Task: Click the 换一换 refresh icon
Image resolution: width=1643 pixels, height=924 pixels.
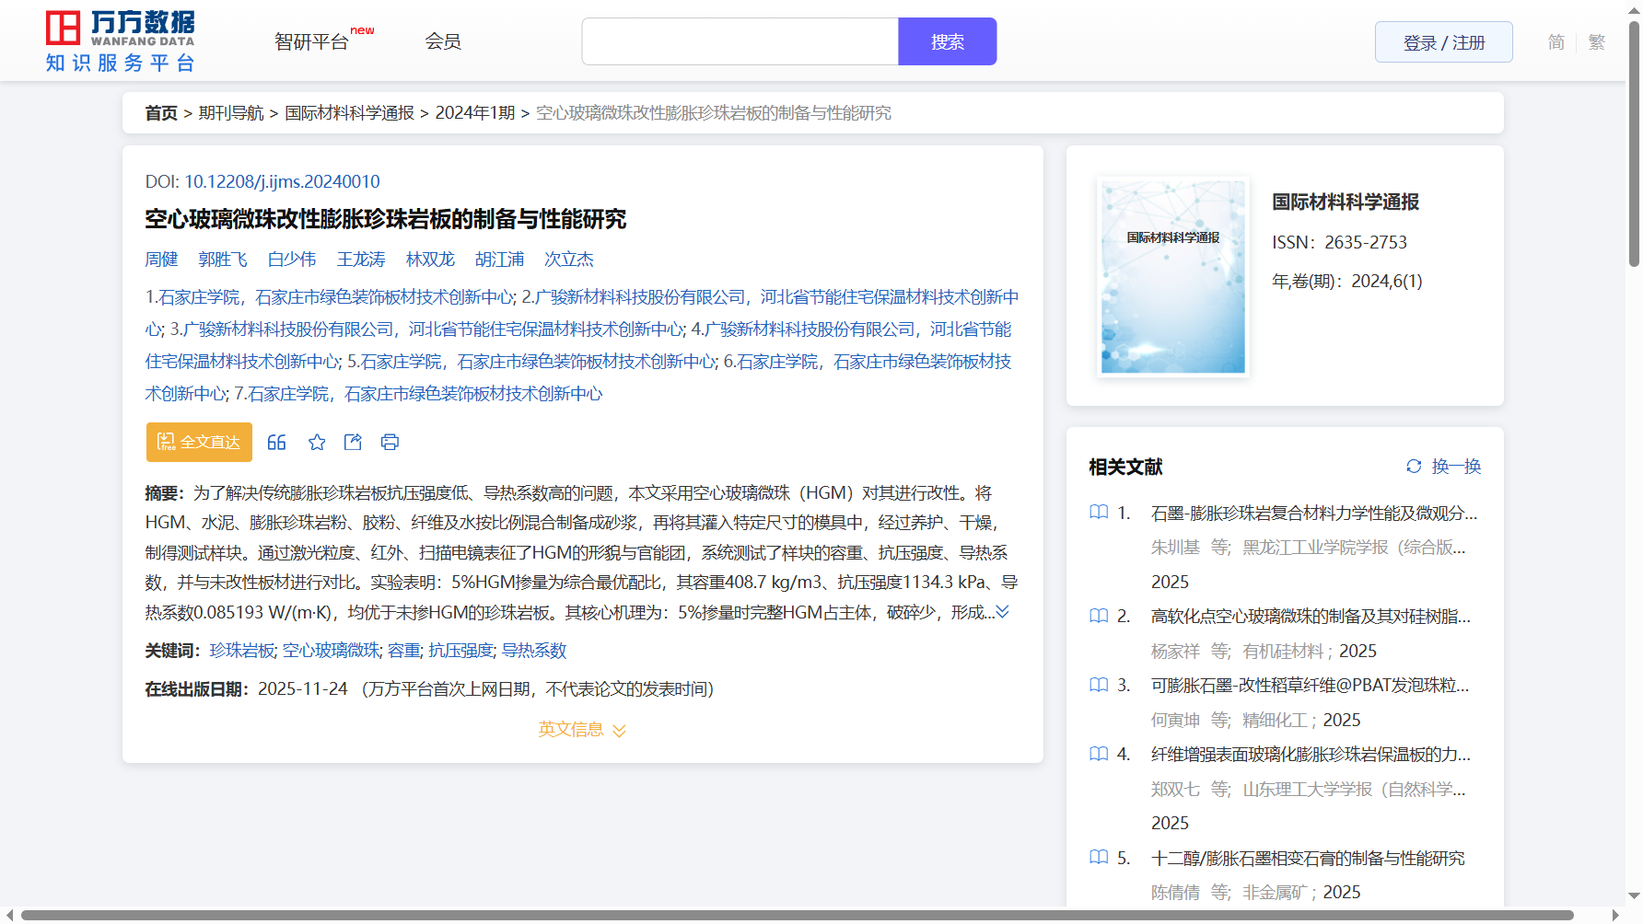Action: coord(1414,467)
